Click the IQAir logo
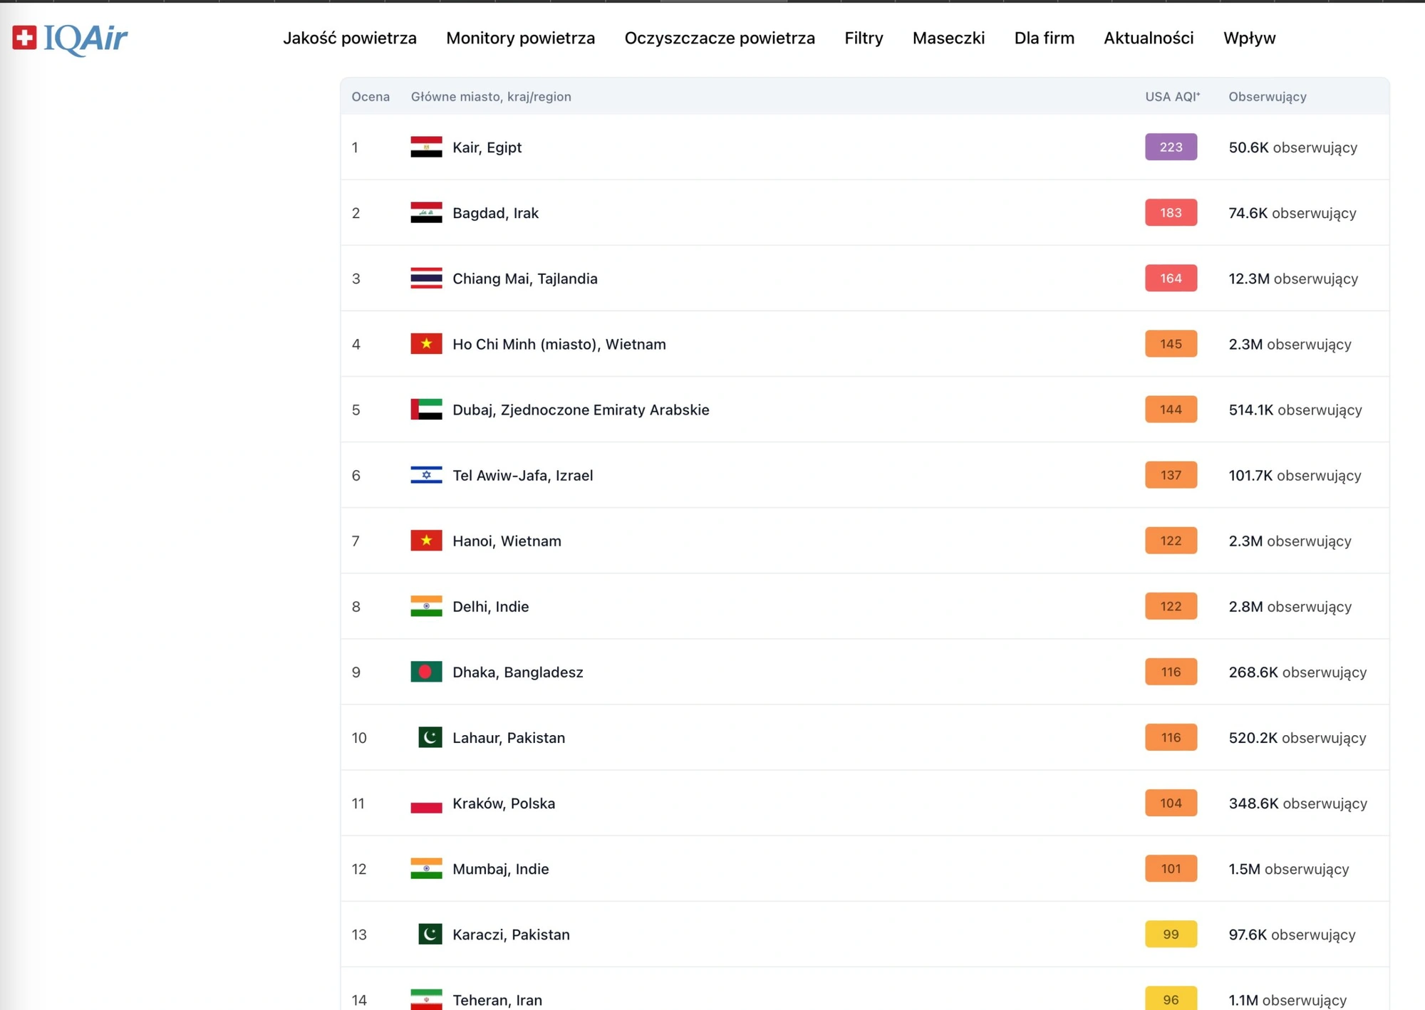 coord(70,38)
